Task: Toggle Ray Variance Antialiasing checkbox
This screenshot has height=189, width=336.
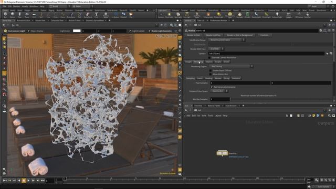Action: click(x=212, y=87)
